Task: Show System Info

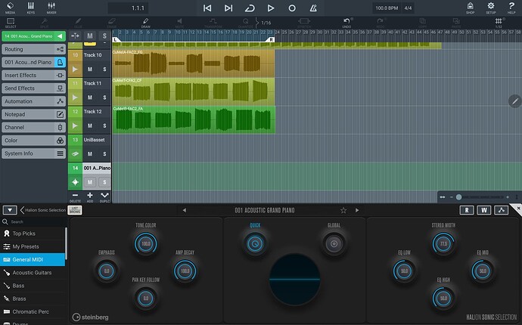Action: (33, 153)
